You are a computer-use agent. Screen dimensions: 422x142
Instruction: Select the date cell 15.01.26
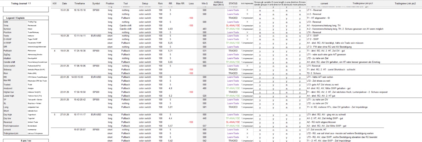click(65, 10)
